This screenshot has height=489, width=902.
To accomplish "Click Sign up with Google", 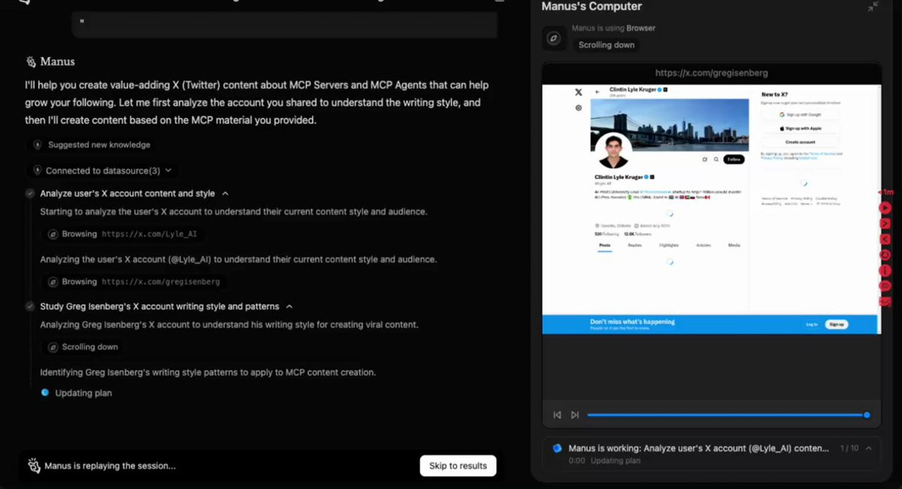I will (800, 114).
